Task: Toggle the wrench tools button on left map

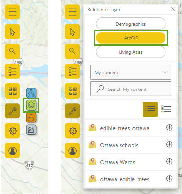Action: click(12, 111)
